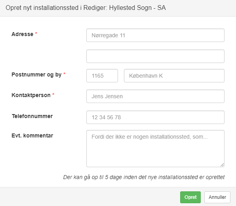
Task: Select the city field showing København K
Action: pyautogui.click(x=174, y=76)
